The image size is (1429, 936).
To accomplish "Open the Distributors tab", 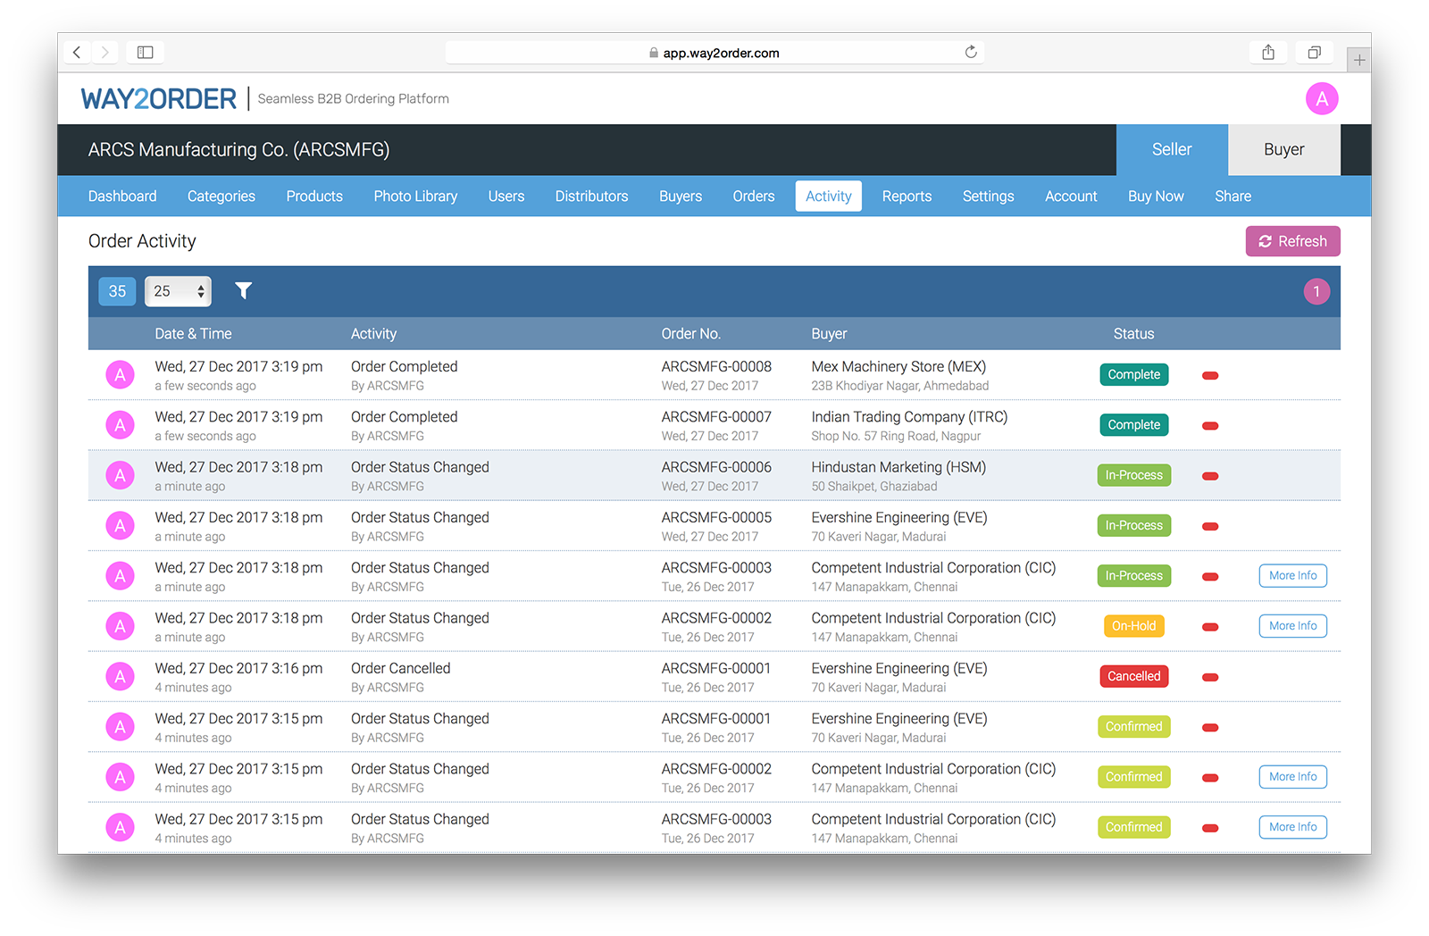I will coord(591,196).
